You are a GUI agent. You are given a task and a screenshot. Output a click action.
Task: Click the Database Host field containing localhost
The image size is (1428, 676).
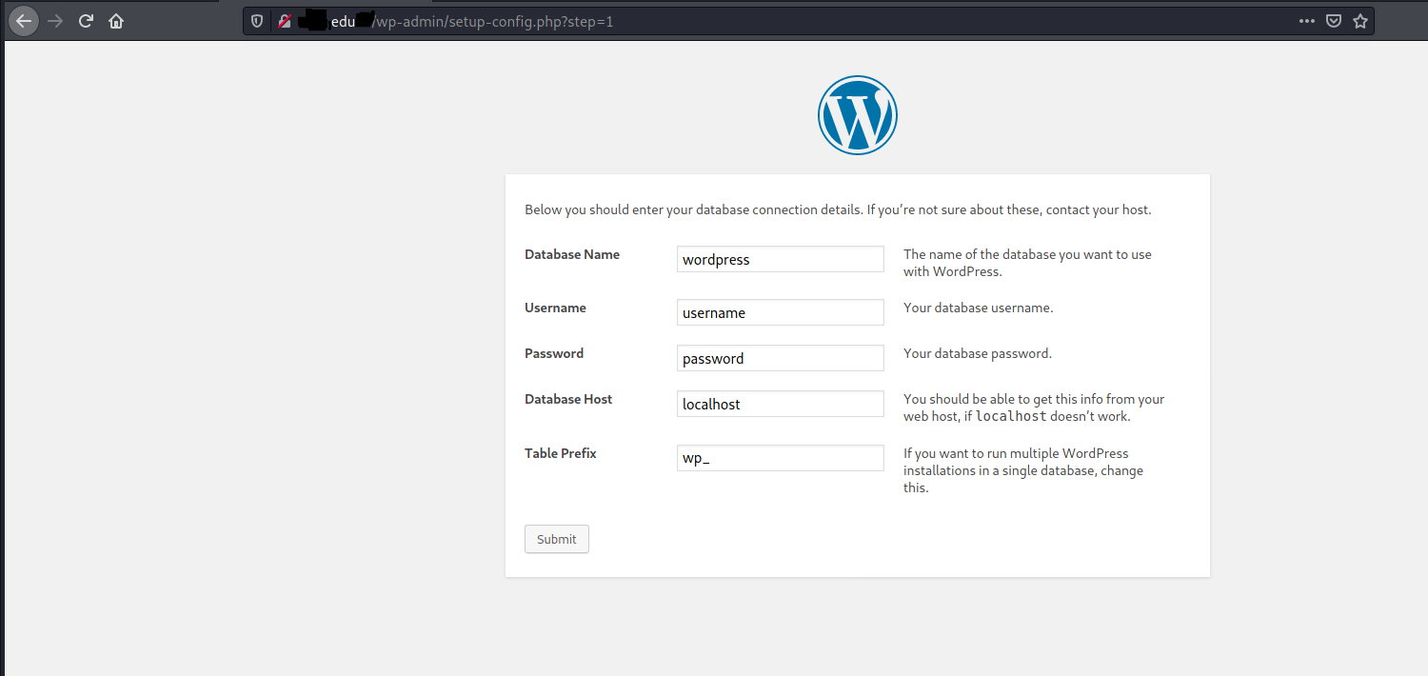tap(781, 404)
